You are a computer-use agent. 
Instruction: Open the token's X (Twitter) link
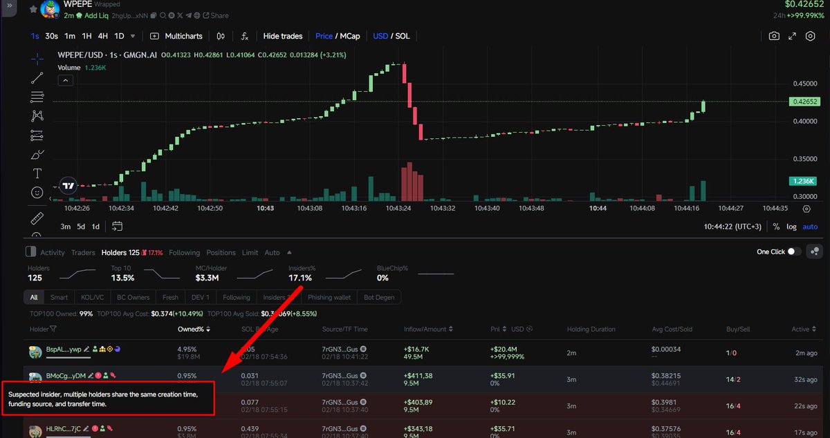click(179, 15)
